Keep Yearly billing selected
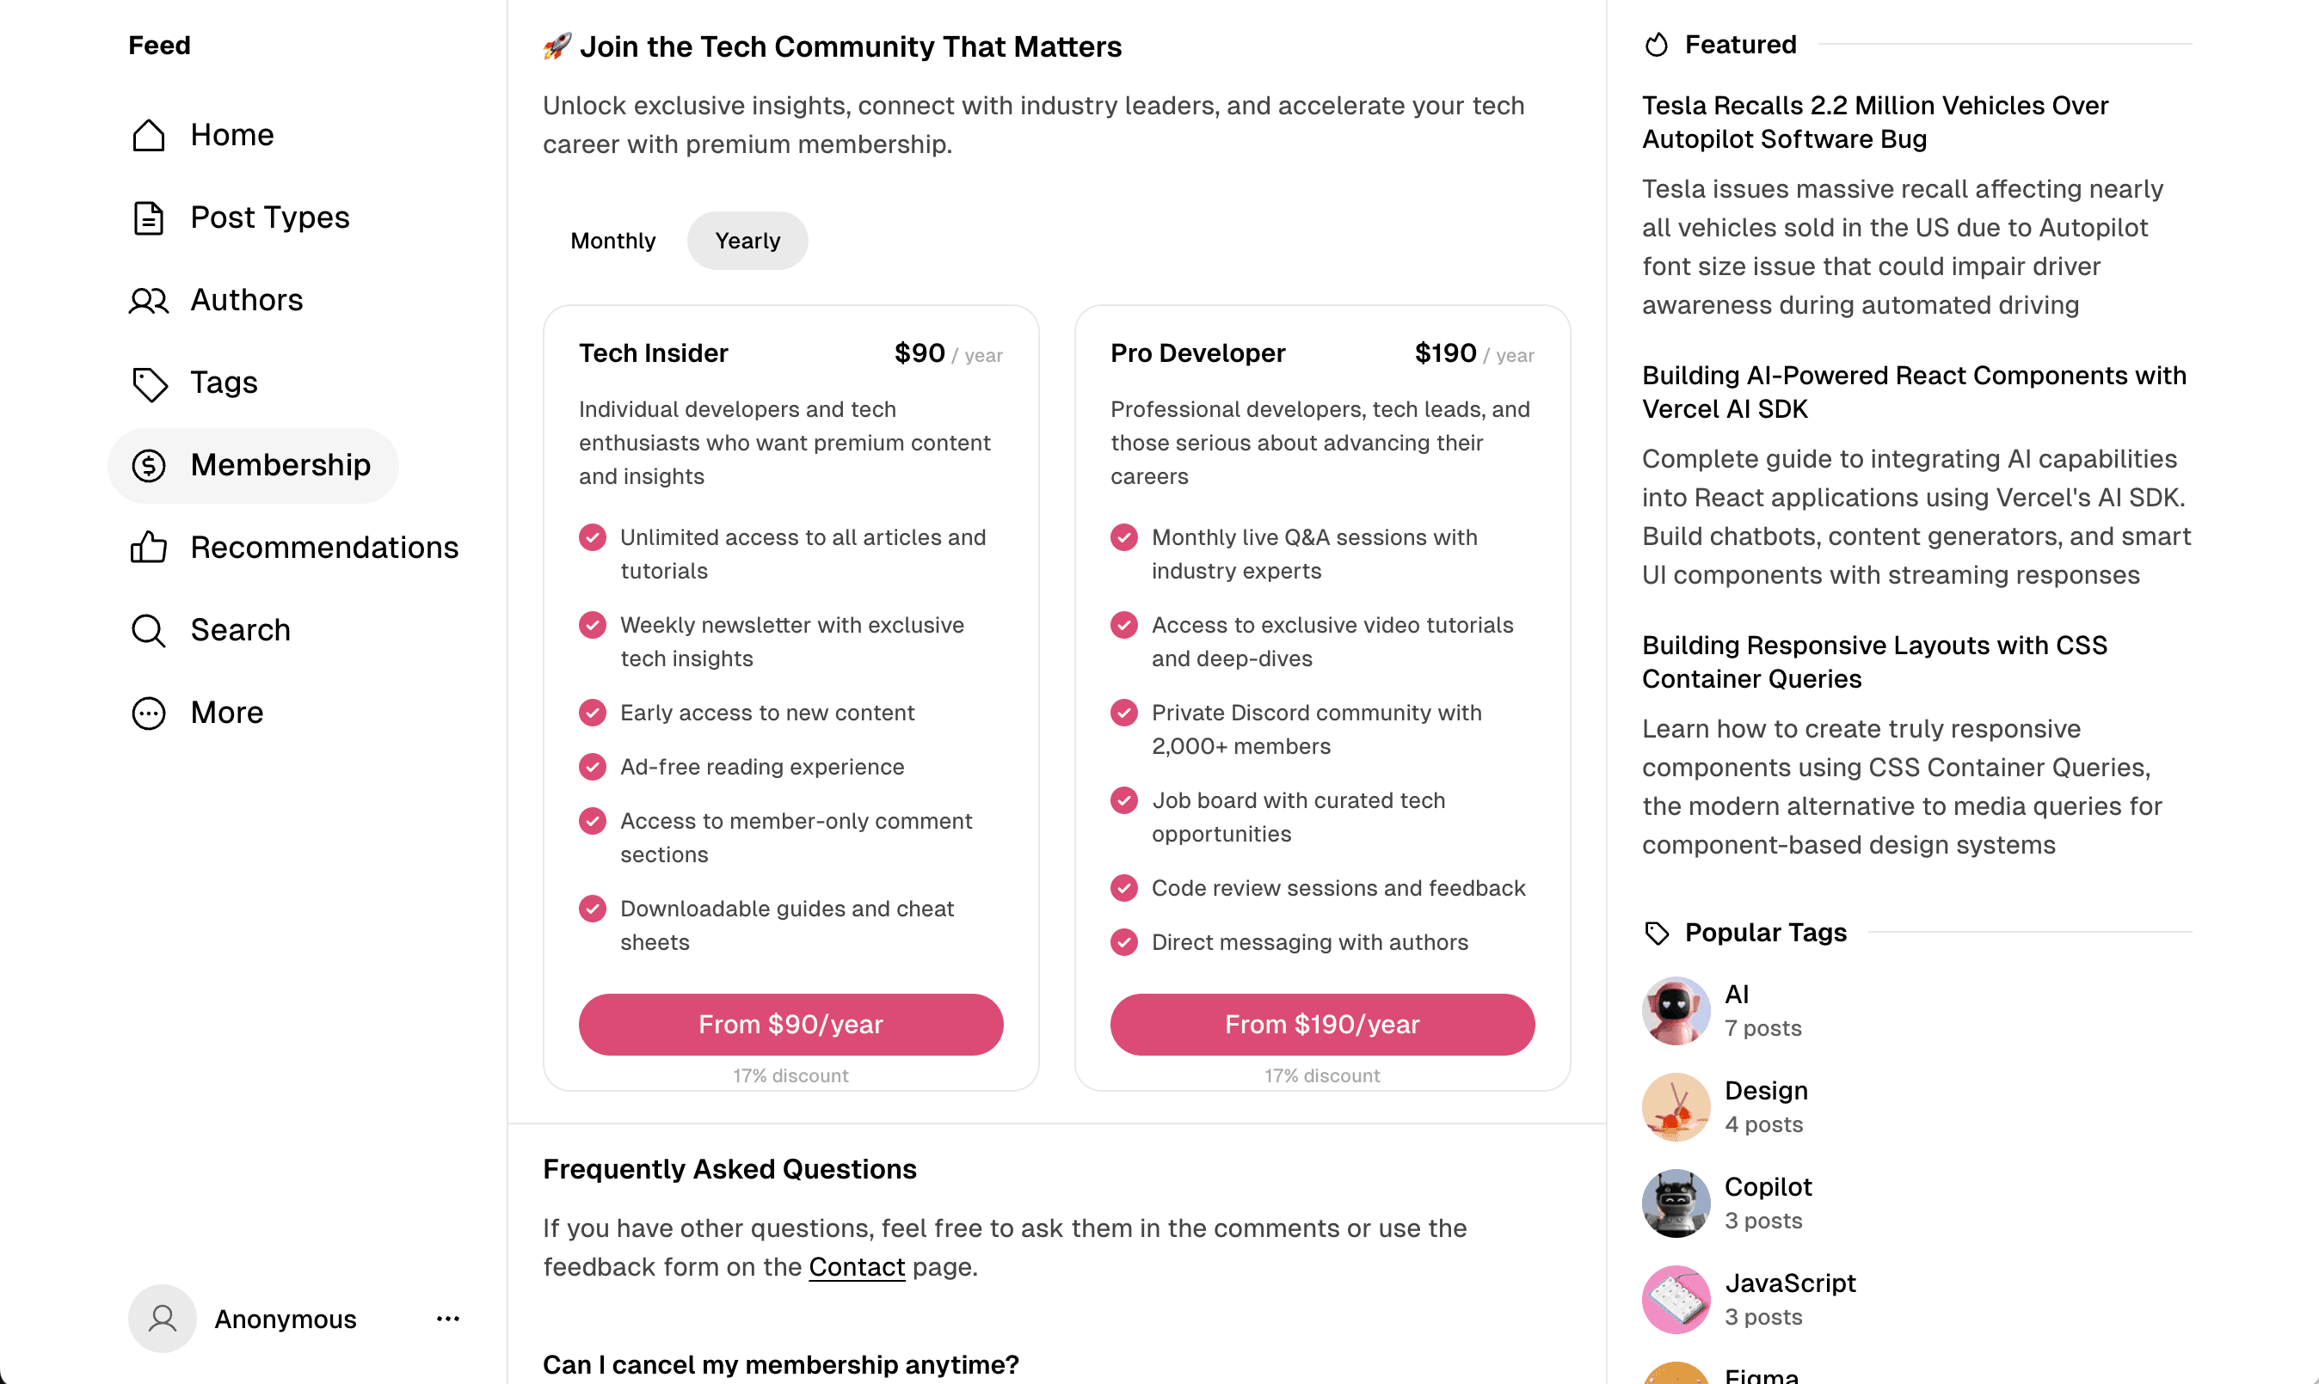Image resolution: width=2319 pixels, height=1384 pixels. point(747,240)
